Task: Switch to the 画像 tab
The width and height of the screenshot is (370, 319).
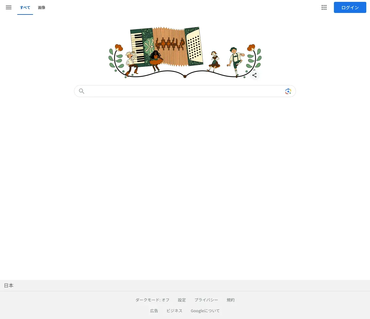Action: pos(42,7)
